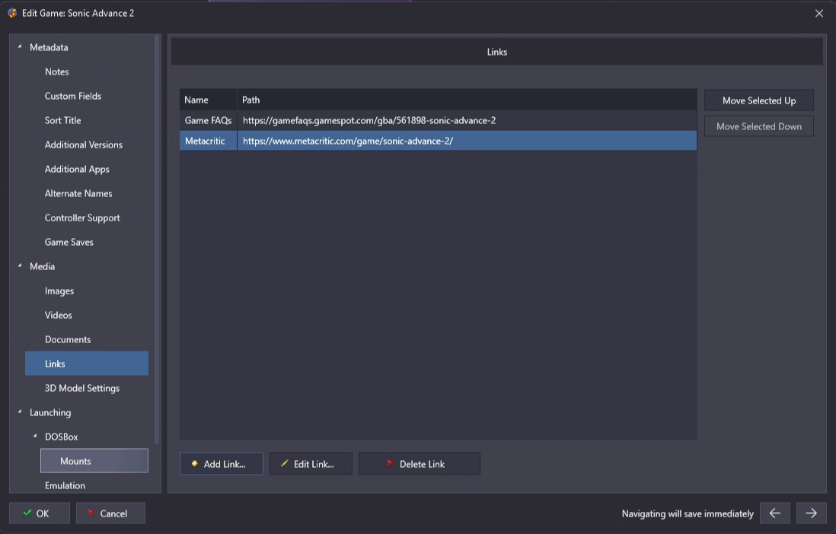
Task: Select the Launching tree heading
Action: click(50, 412)
